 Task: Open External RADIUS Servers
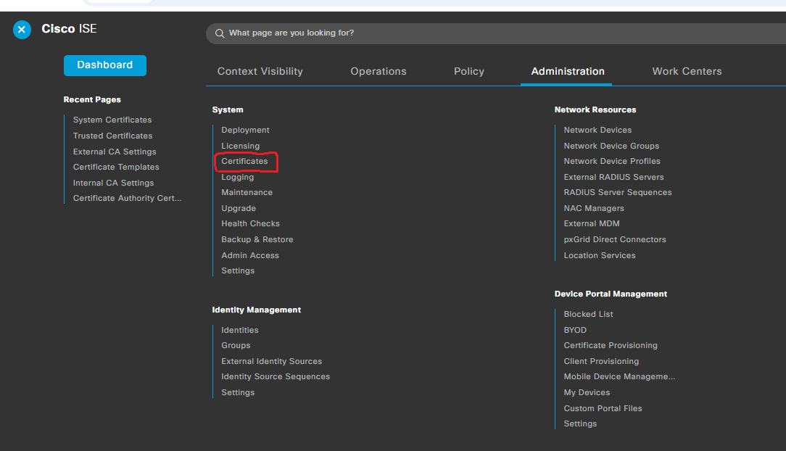point(613,177)
